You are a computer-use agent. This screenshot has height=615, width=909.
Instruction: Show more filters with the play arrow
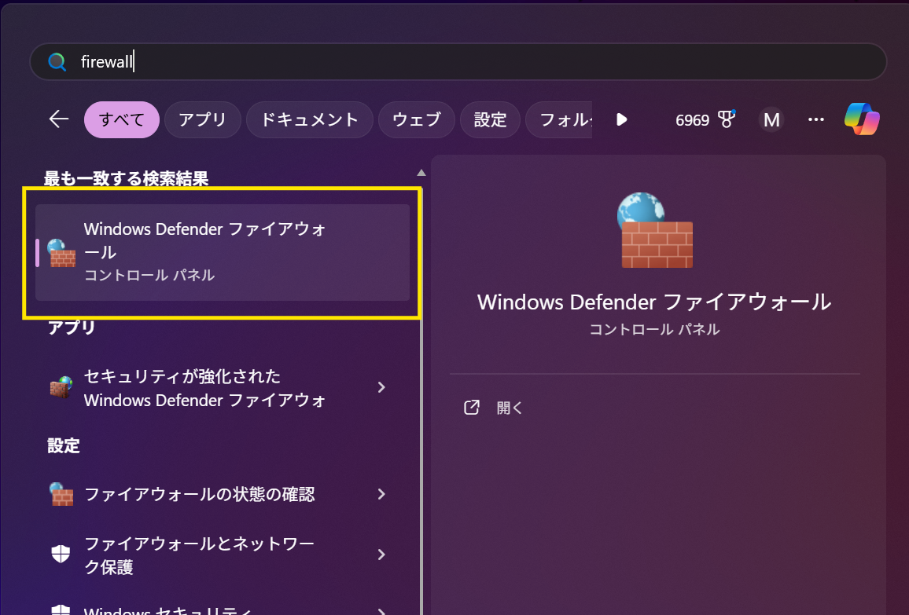(x=621, y=120)
